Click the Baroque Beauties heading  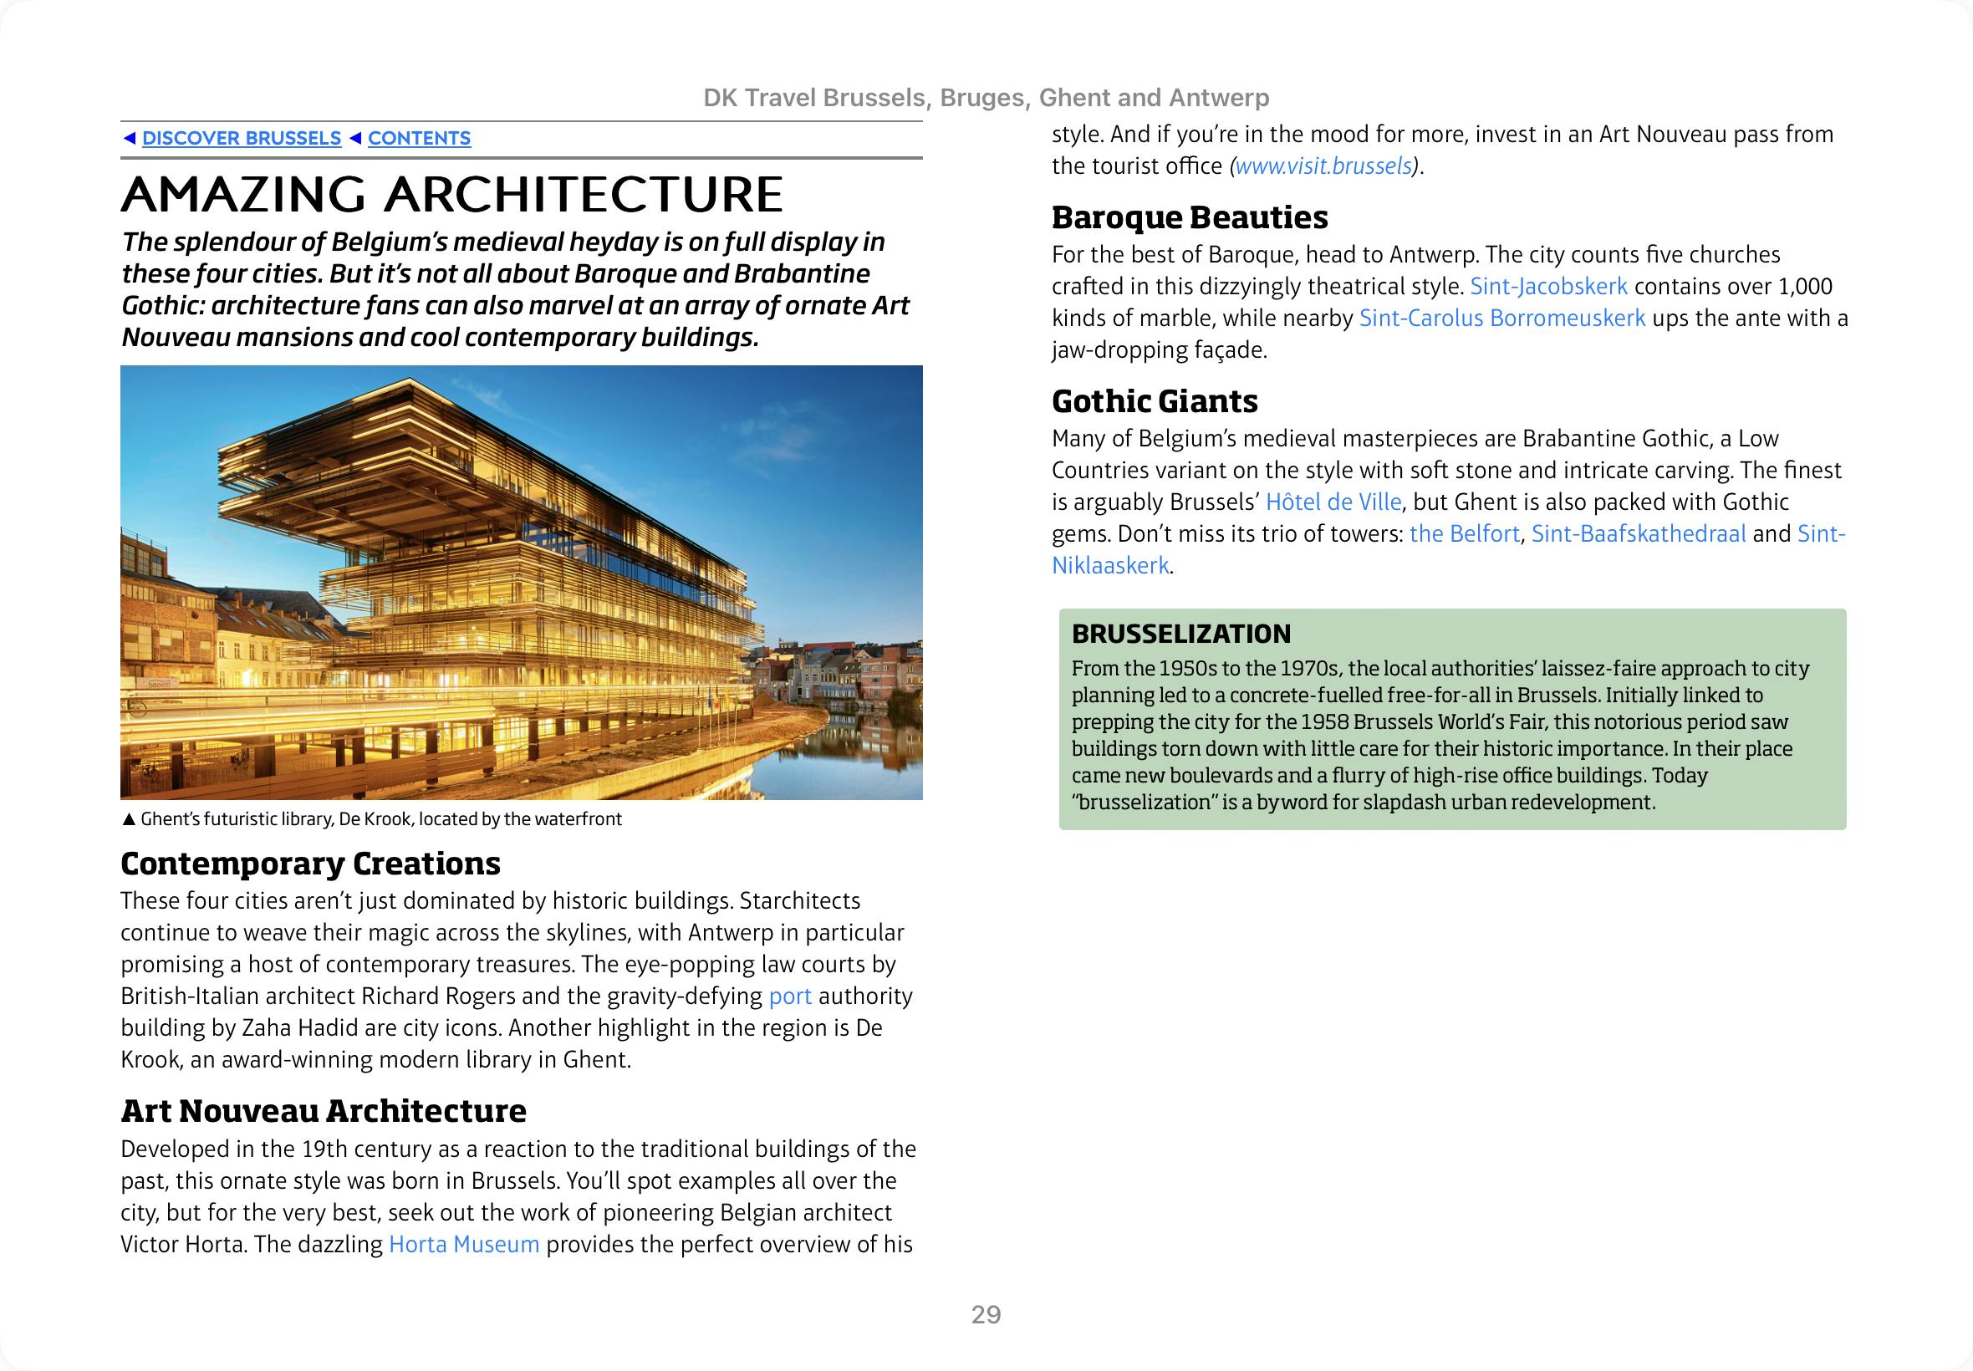coord(1189,217)
